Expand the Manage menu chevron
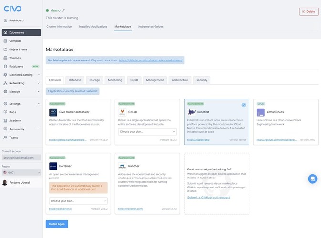321x238 pixels. pos(39,91)
